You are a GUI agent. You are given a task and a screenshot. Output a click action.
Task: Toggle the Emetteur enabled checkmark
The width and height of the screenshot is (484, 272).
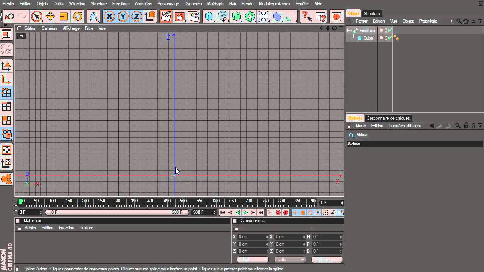[x=390, y=31]
